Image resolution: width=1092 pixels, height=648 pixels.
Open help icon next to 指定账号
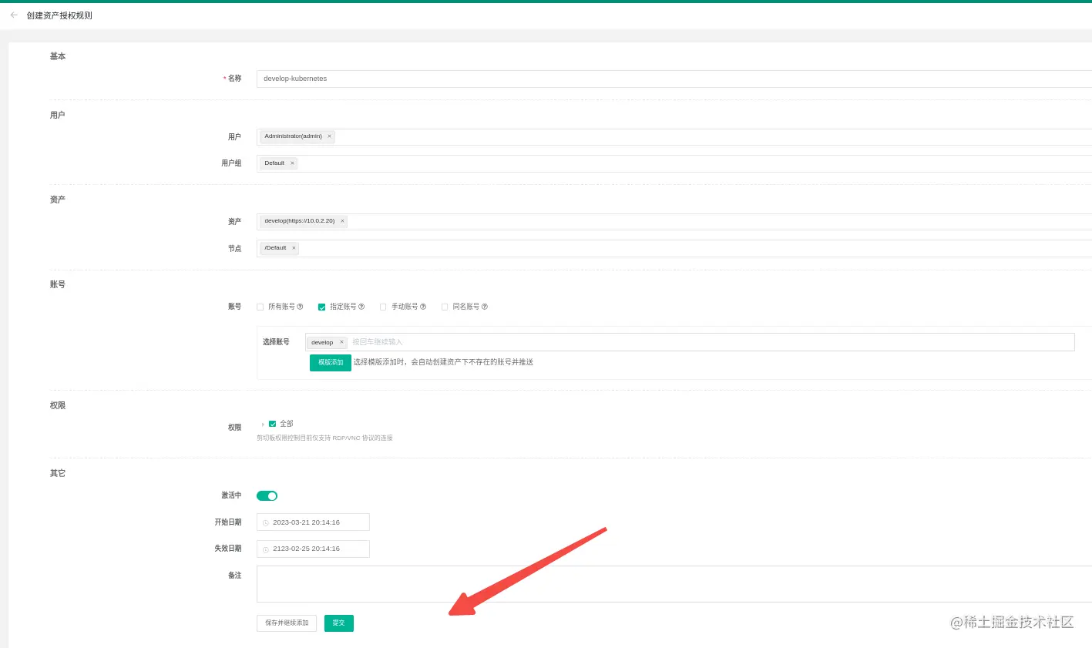[x=361, y=307]
